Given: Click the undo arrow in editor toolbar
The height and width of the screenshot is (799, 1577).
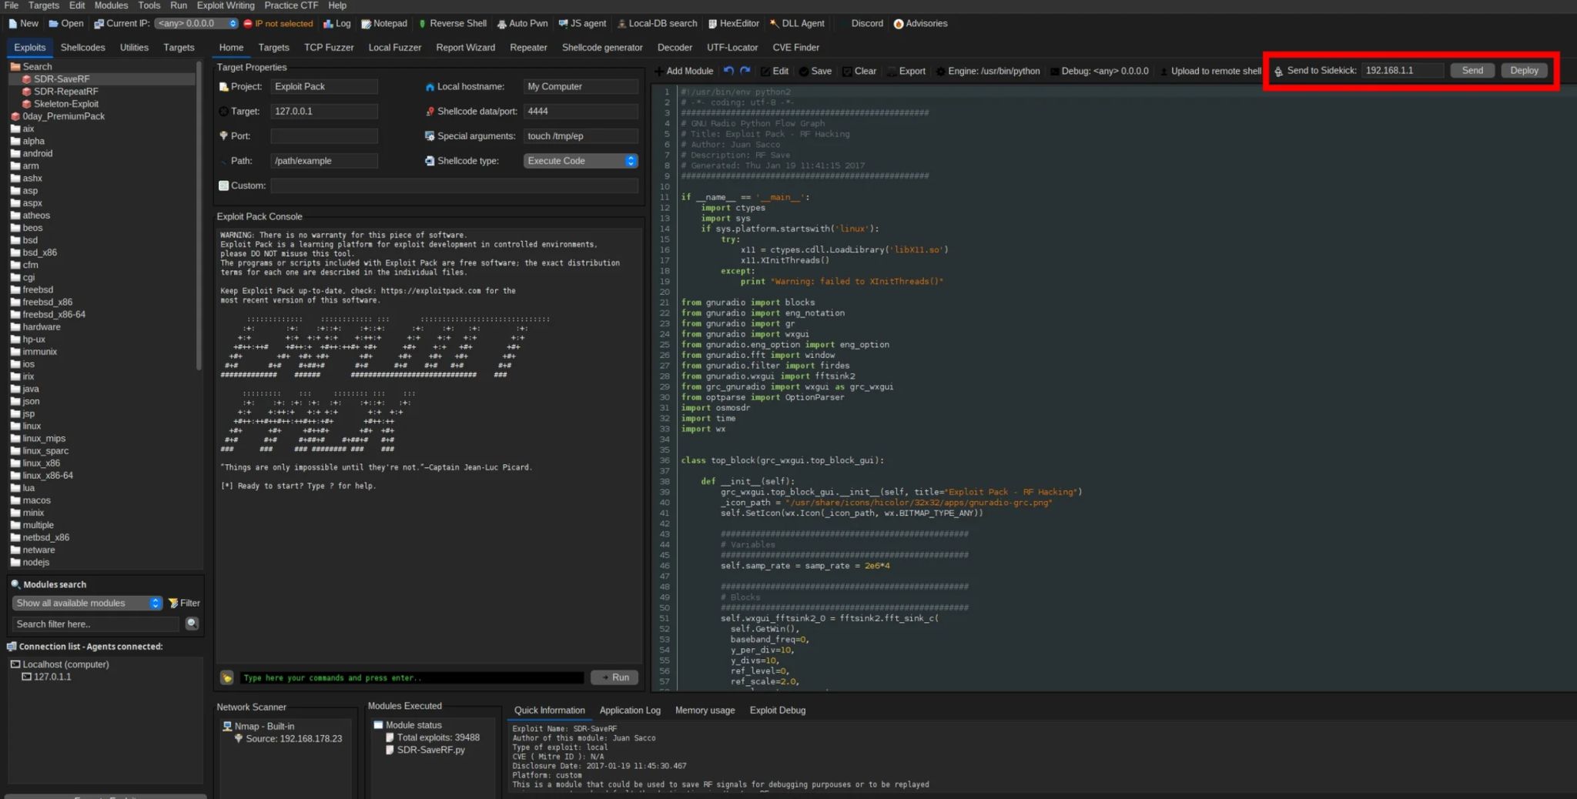Looking at the screenshot, I should pos(728,71).
